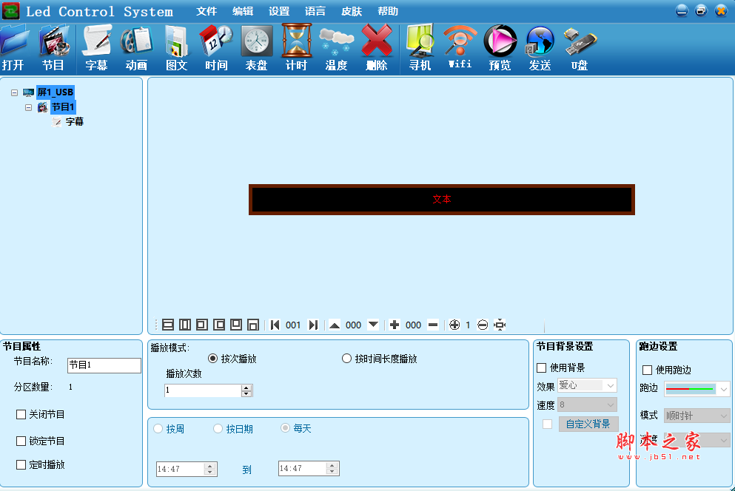
Task: Add a 表盘 clock dial element
Action: pyautogui.click(x=256, y=48)
